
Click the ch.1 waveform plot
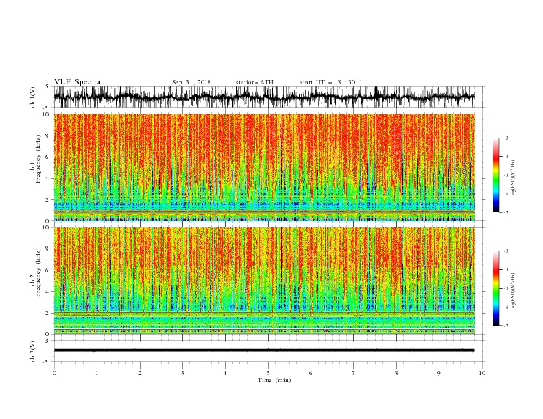tap(264, 97)
